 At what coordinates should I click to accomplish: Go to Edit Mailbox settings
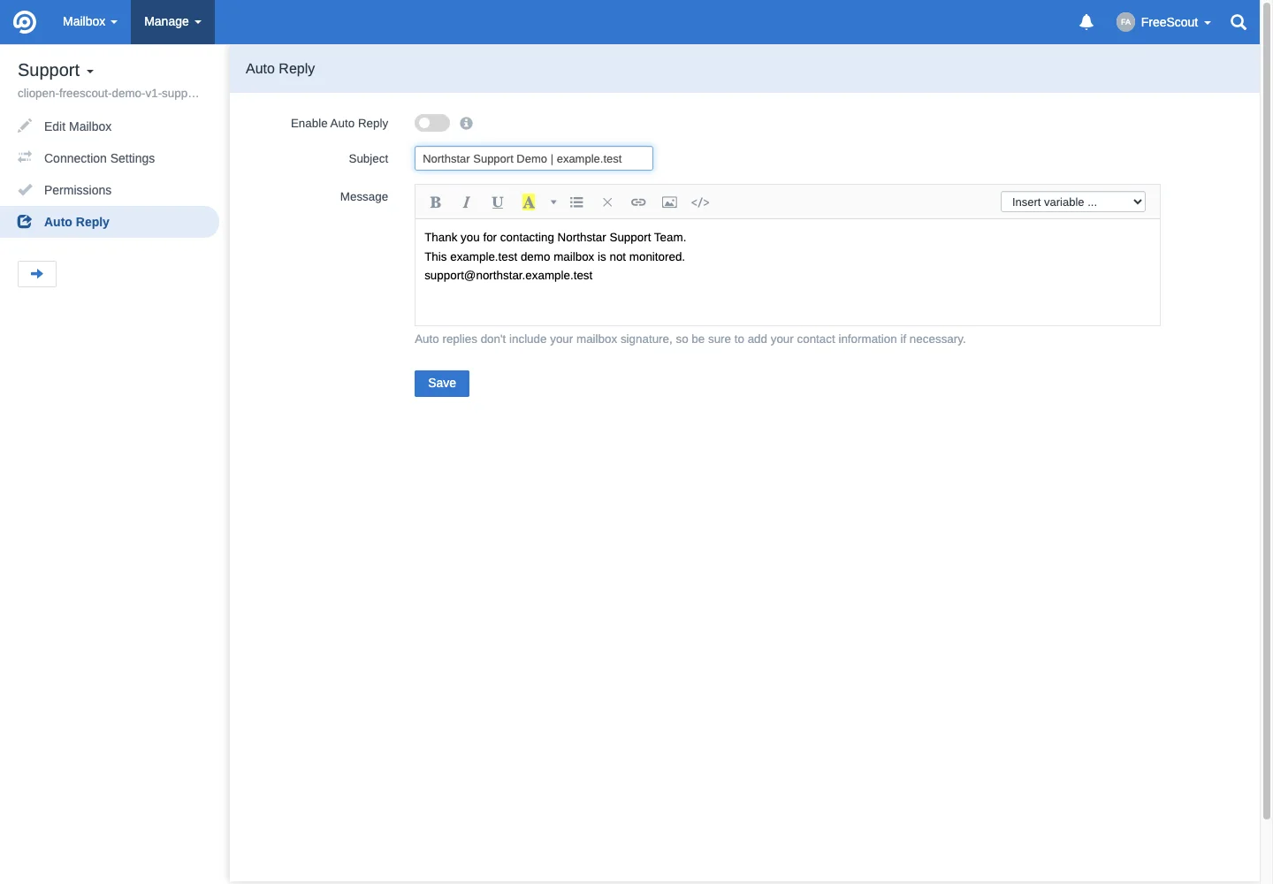[x=78, y=126]
